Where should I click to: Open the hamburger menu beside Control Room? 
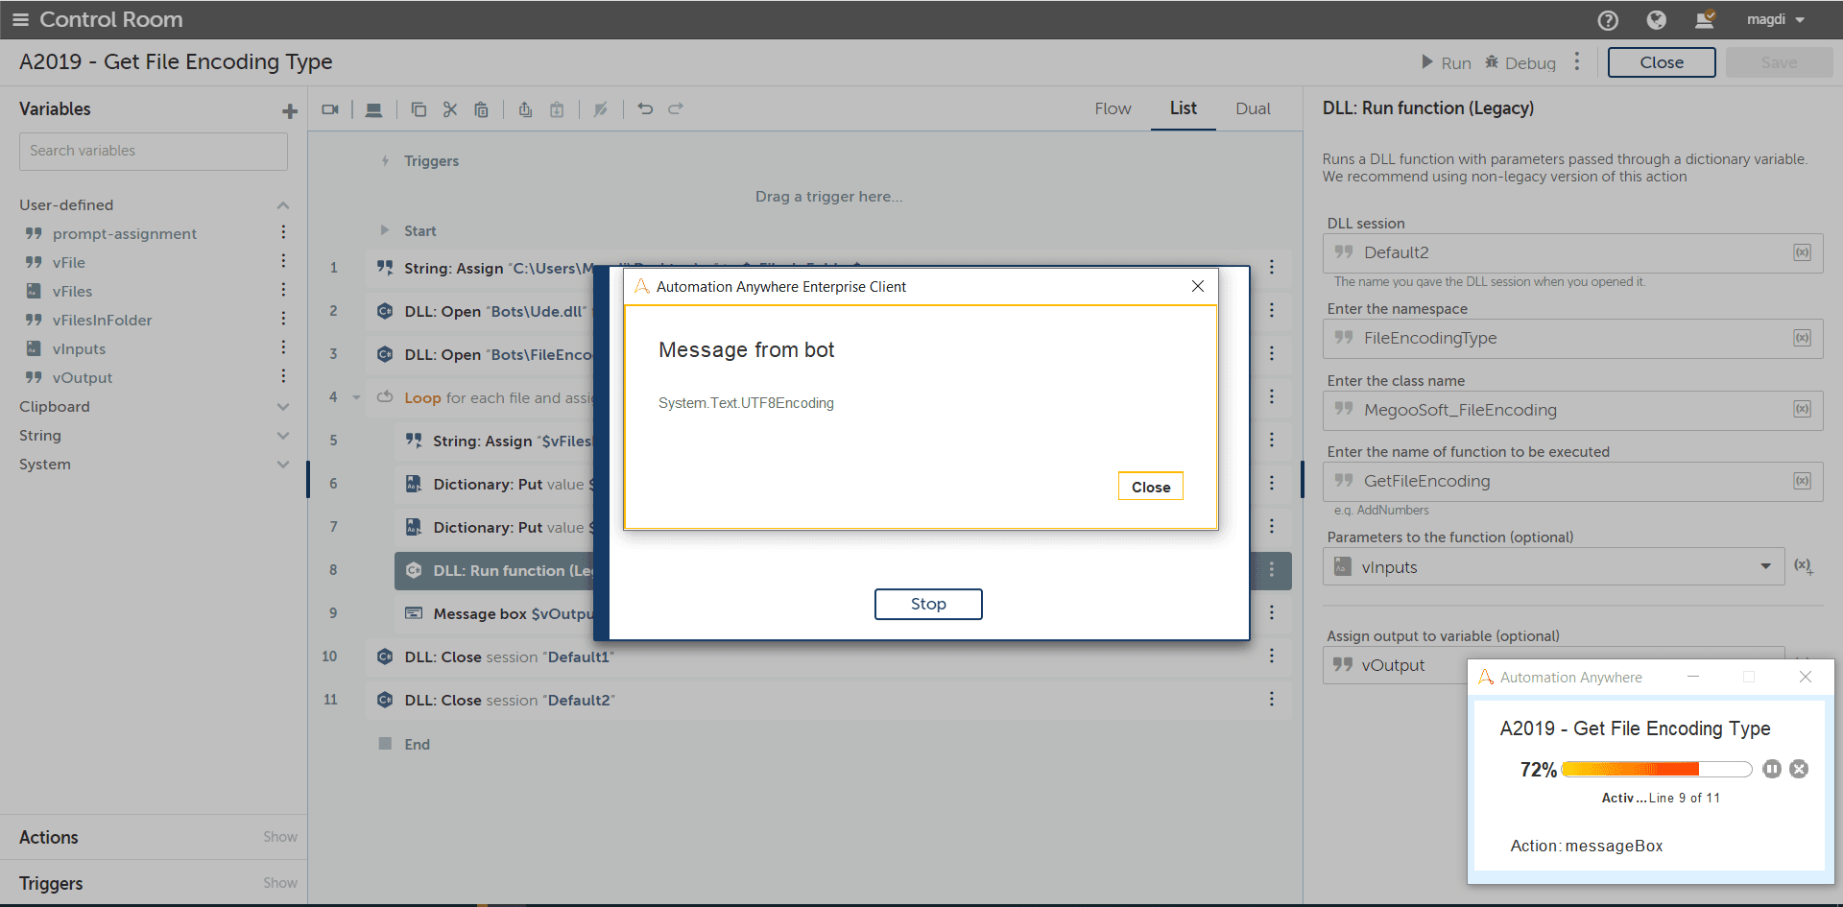[20, 19]
